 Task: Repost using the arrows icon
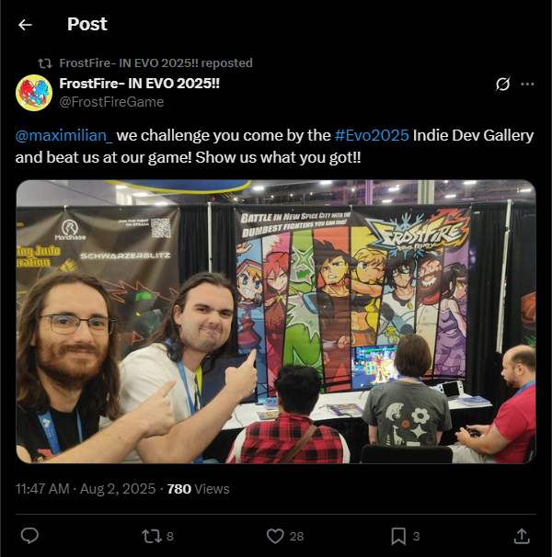(x=152, y=536)
